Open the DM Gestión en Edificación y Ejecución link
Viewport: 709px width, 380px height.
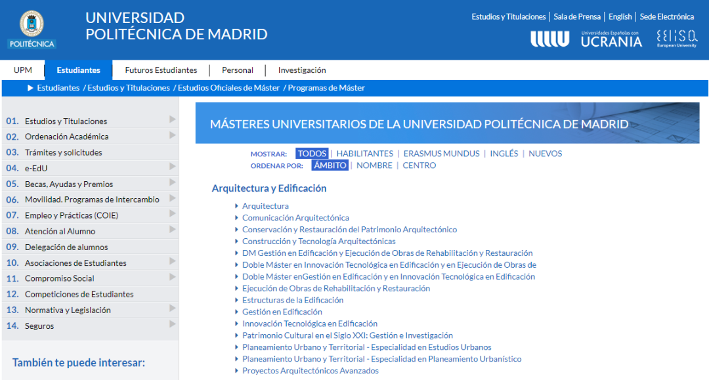pos(387,253)
